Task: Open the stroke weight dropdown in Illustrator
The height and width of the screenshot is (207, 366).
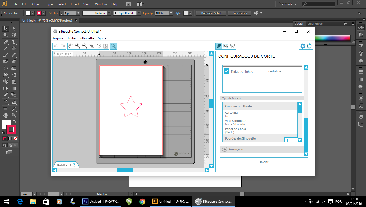Action: (x=78, y=13)
